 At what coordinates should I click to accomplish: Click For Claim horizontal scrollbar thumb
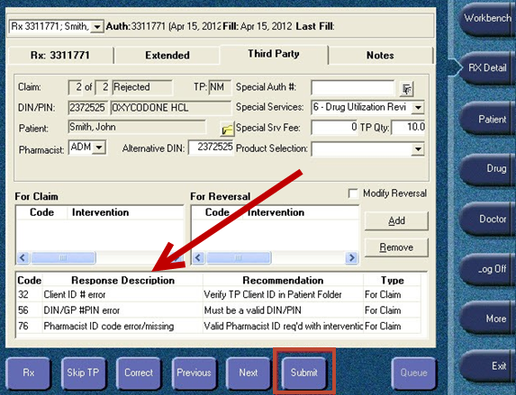pos(63,258)
